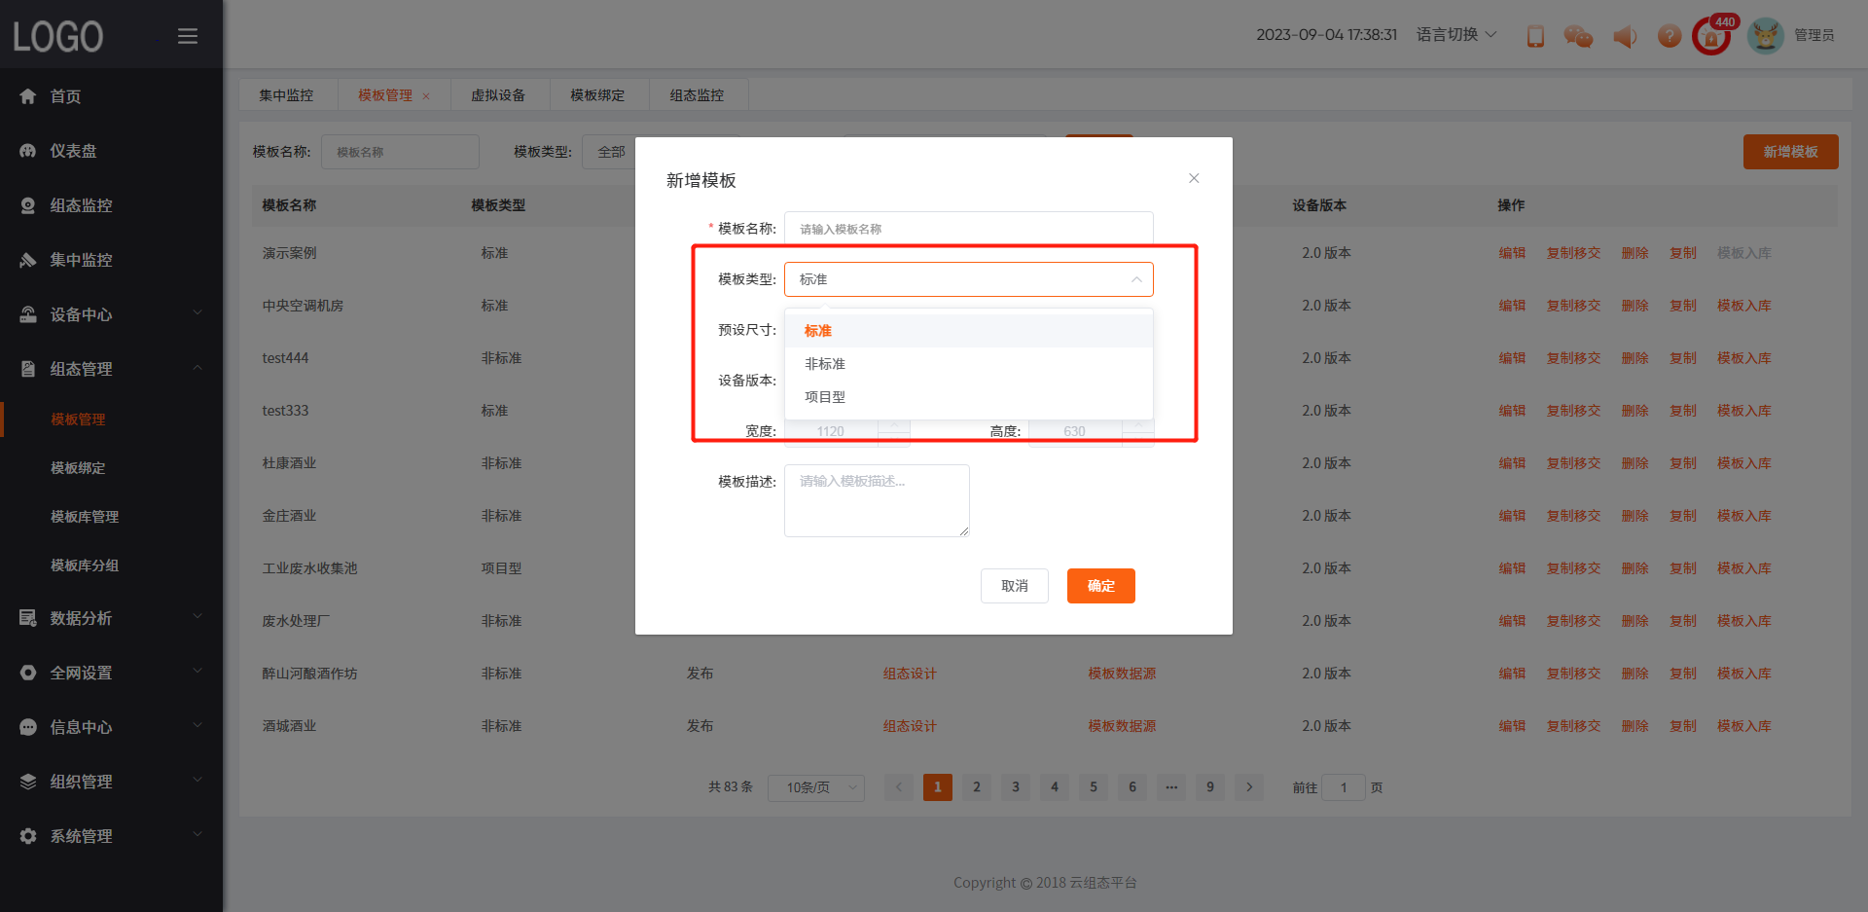Click 模板数据源 for the 醉山河酿酒作坊 row

coord(1122,674)
